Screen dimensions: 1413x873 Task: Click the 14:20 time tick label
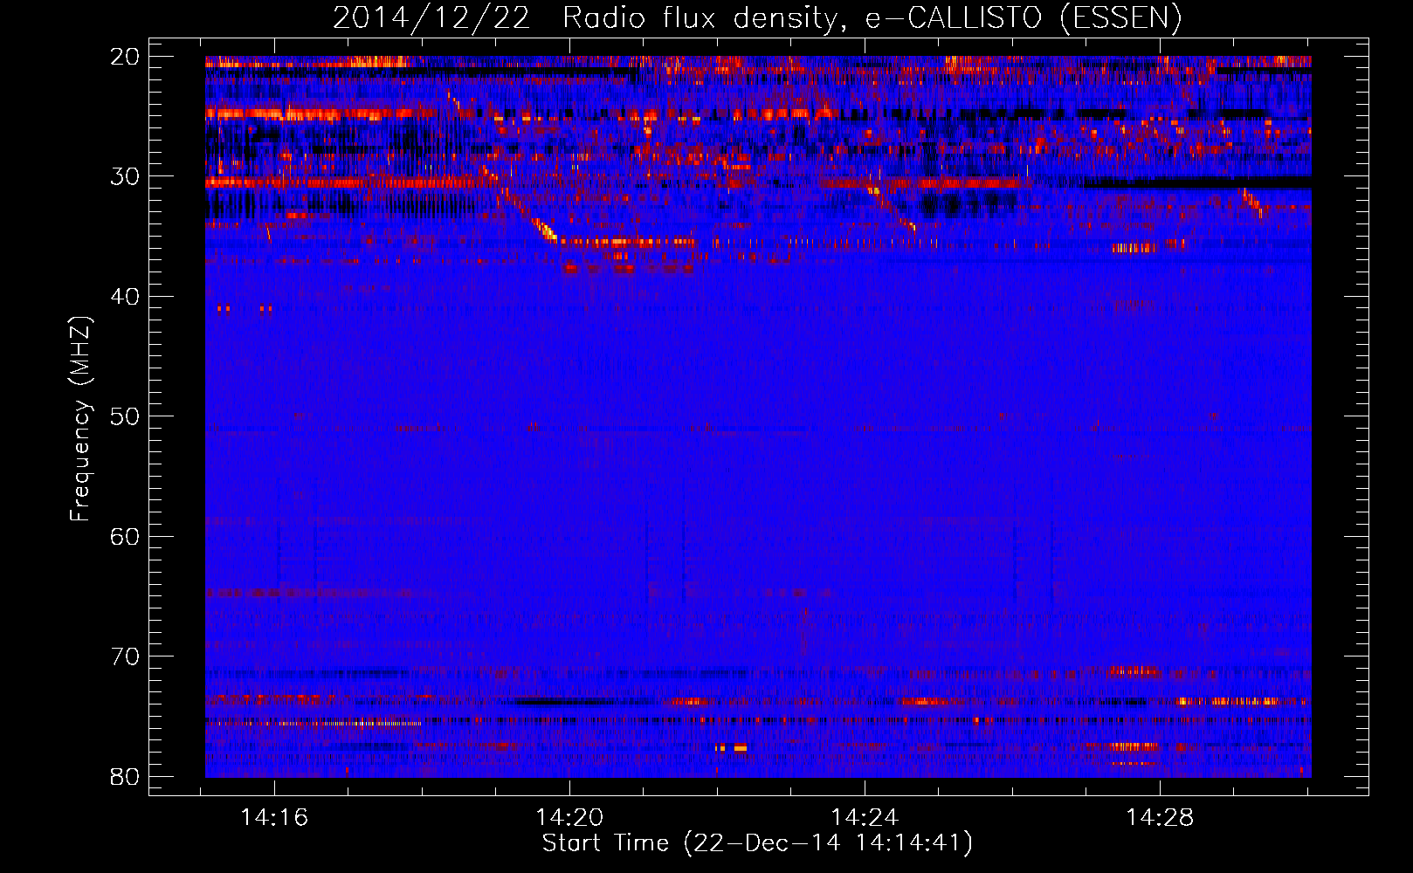569,818
